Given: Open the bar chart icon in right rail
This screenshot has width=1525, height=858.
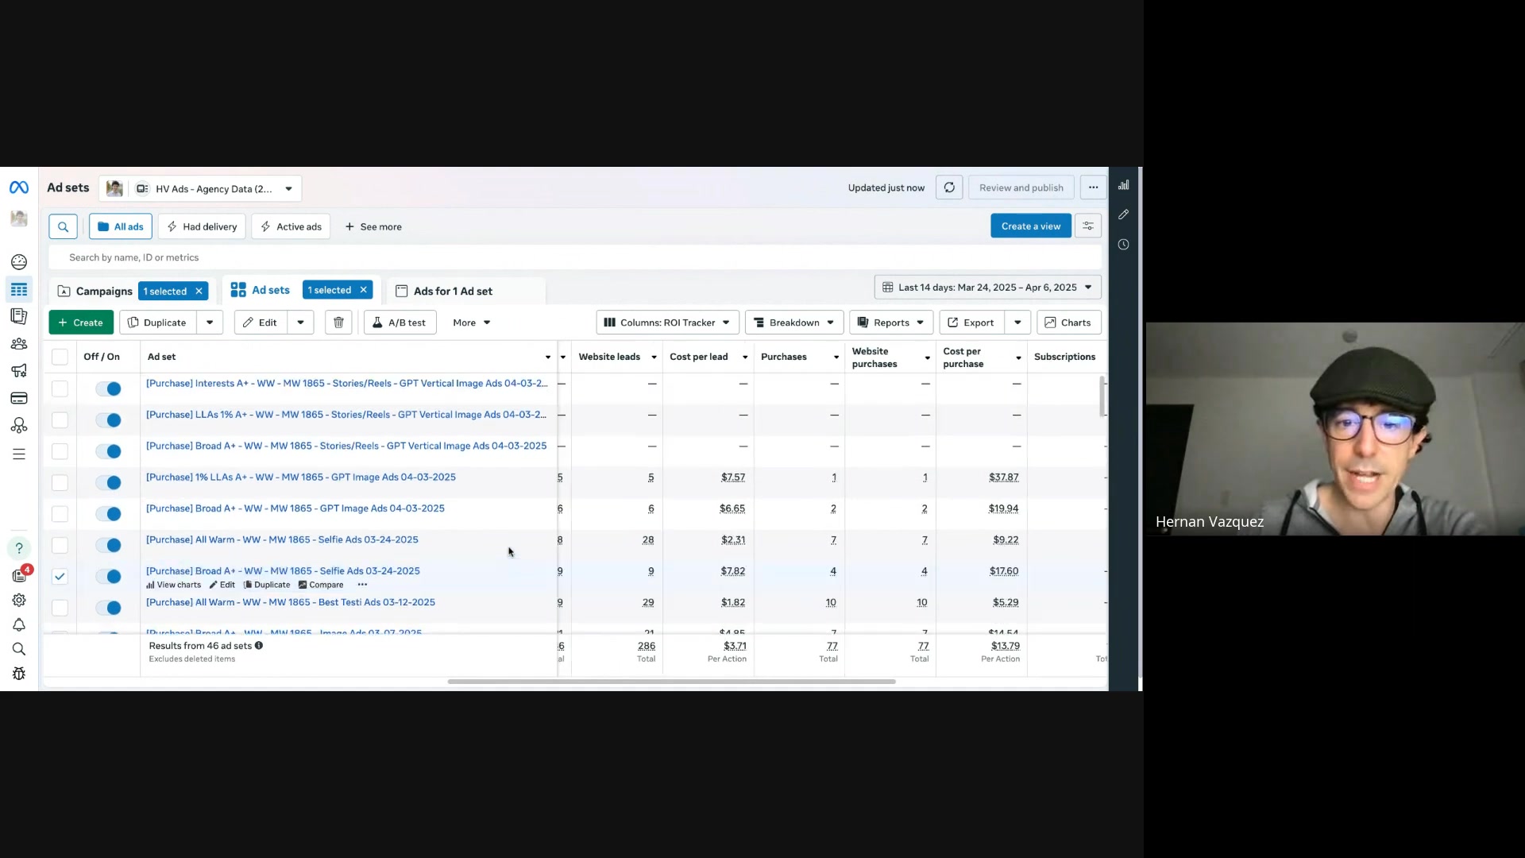Looking at the screenshot, I should coord(1124,185).
